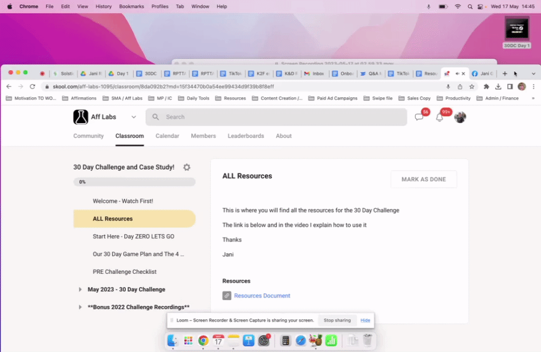
Task: Click the Aff Labs flask logo
Action: point(81,117)
